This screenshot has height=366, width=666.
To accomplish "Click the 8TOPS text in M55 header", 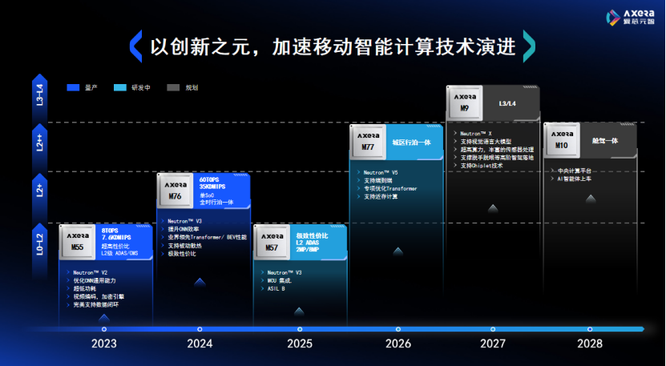I will [110, 231].
